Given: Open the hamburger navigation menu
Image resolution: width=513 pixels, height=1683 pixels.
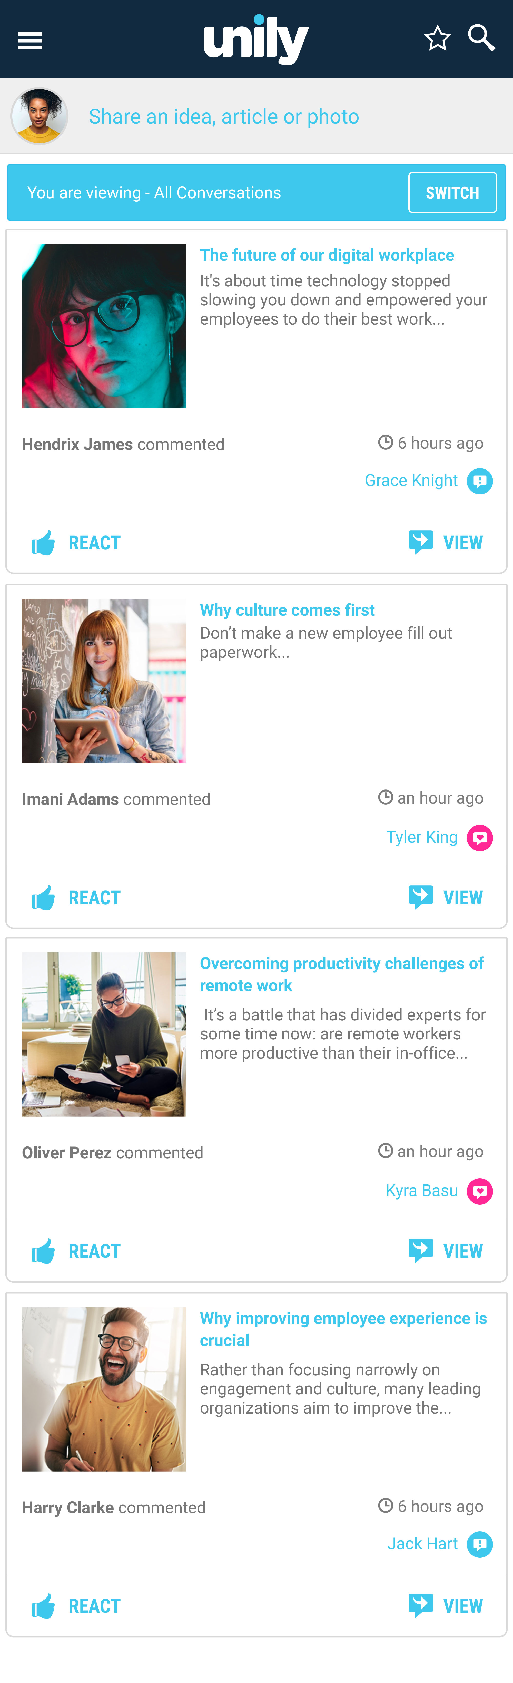Looking at the screenshot, I should click(30, 41).
